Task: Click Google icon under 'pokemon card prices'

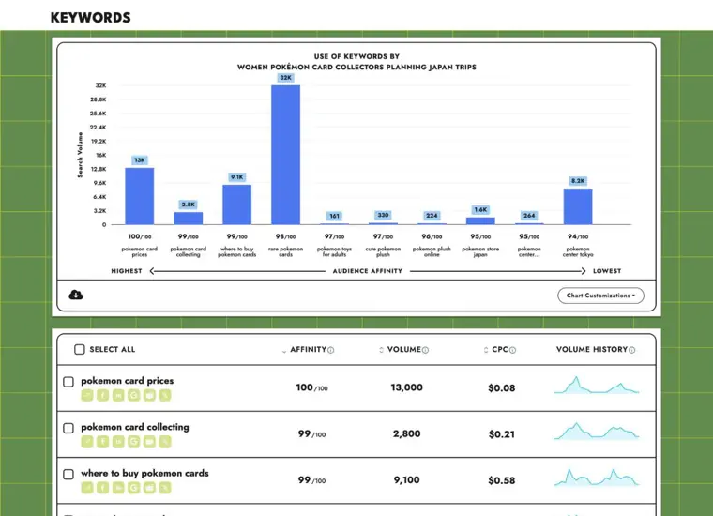Action: click(133, 396)
